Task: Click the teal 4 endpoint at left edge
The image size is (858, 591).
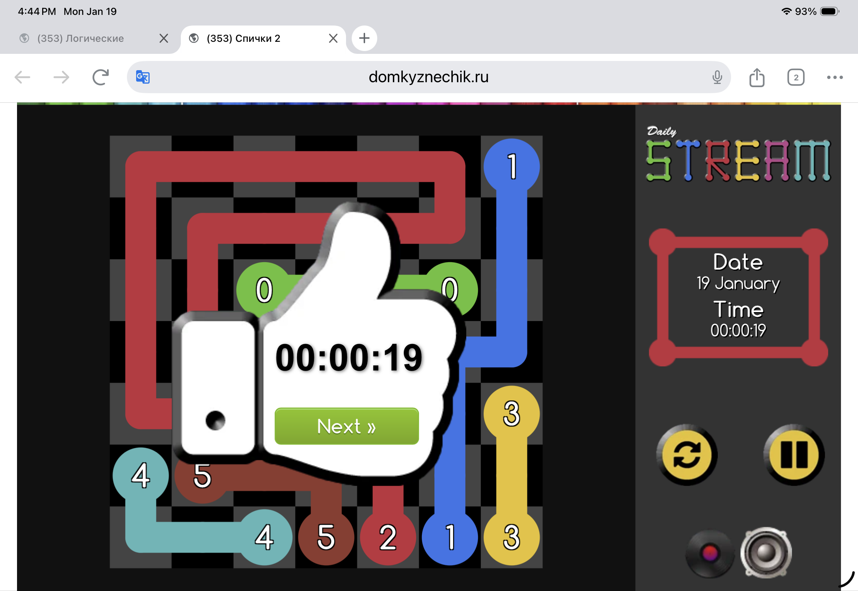Action: (140, 475)
